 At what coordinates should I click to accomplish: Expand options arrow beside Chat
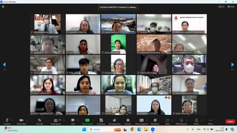[78, 120]
